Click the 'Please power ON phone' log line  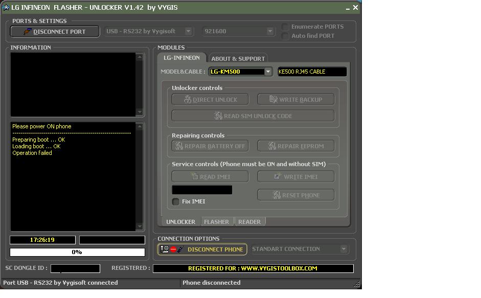point(42,126)
